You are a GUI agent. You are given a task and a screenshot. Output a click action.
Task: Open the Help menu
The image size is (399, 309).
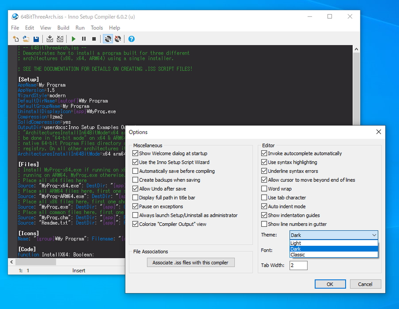115,28
